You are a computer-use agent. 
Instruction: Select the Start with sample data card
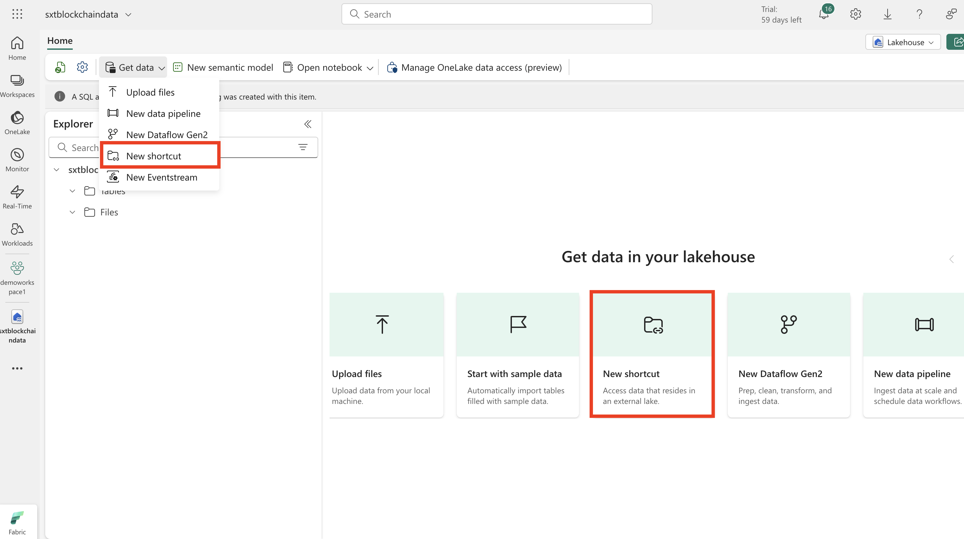pos(518,354)
